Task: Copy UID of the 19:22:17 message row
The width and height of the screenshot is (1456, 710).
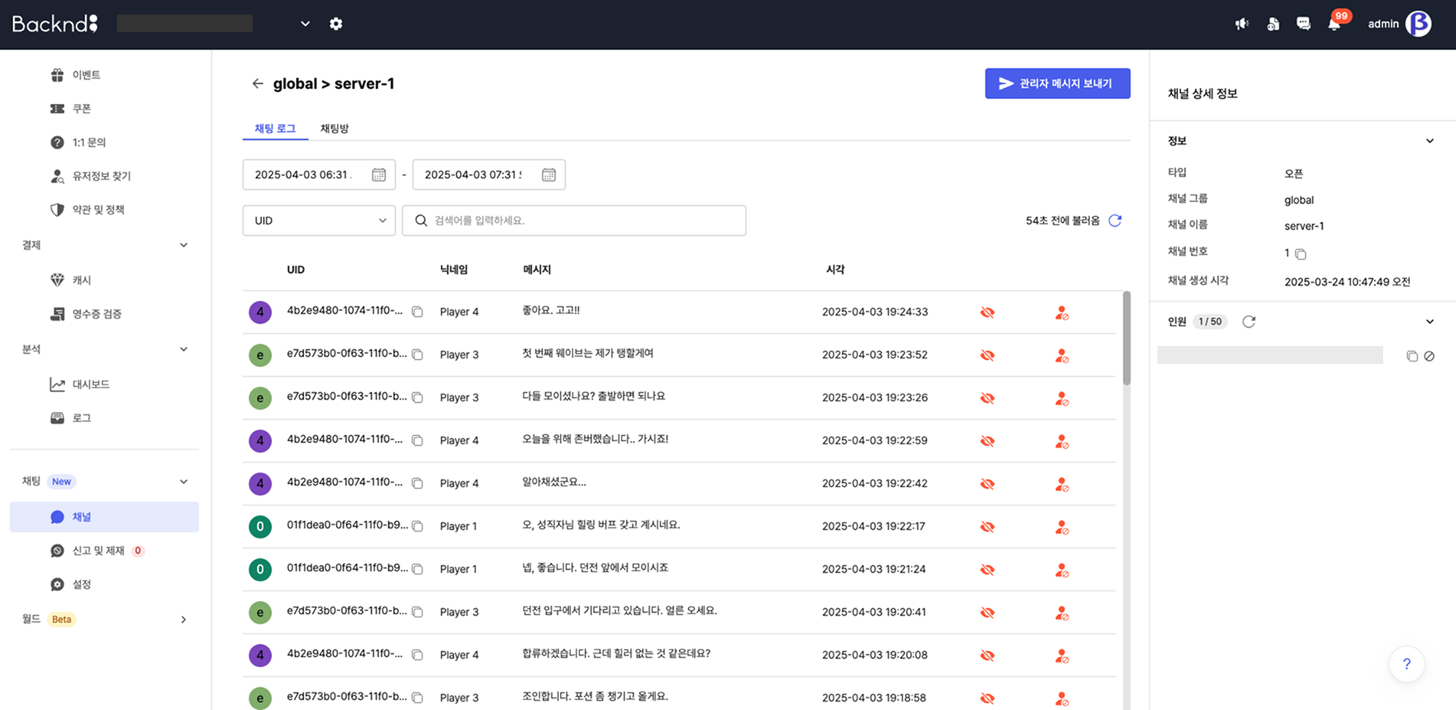Action: 417,526
